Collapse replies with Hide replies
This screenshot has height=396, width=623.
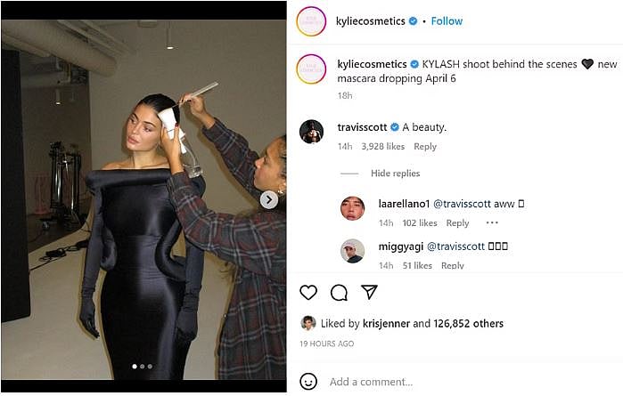click(395, 174)
